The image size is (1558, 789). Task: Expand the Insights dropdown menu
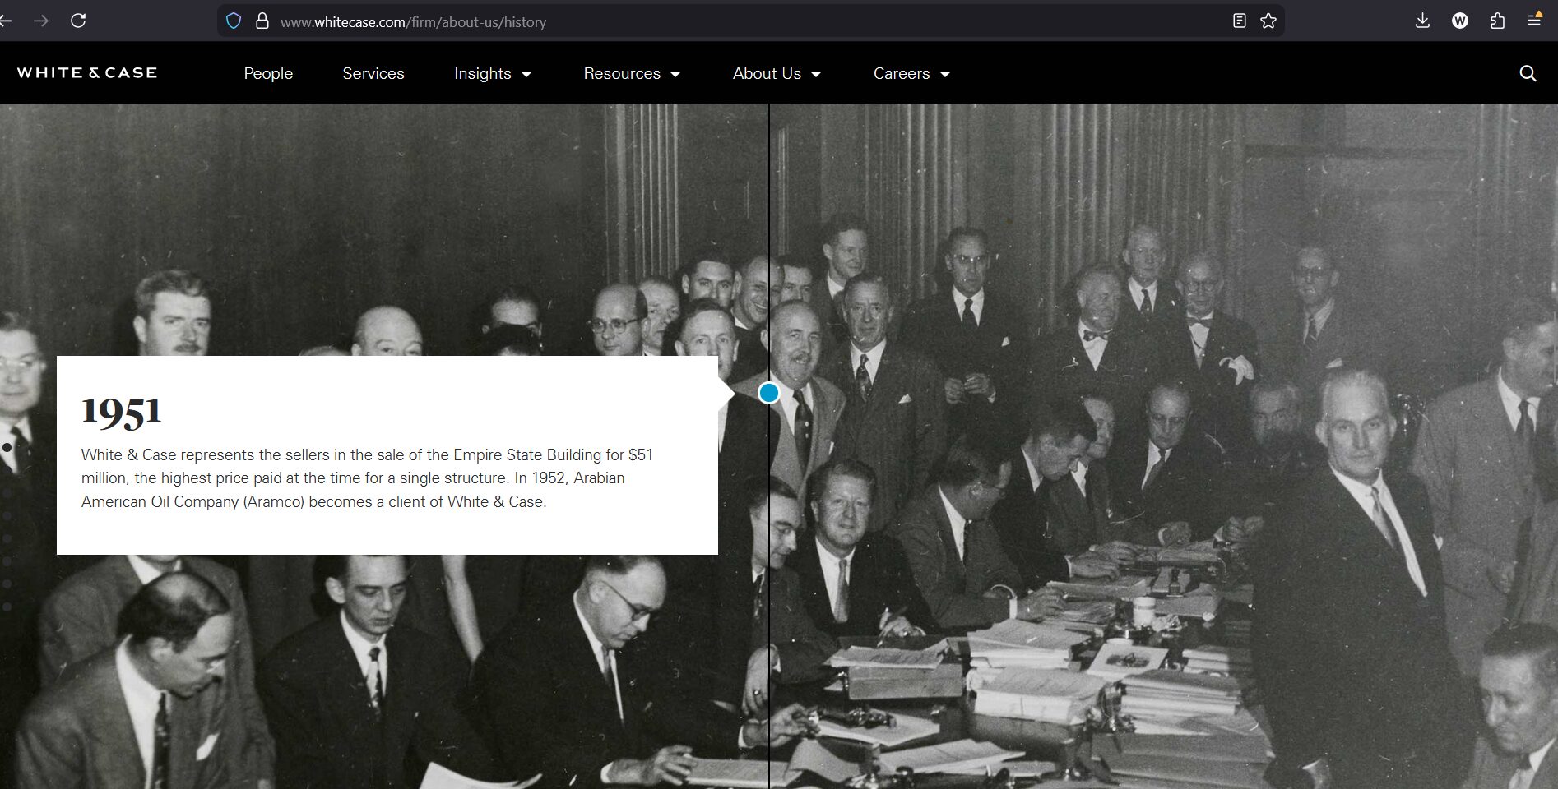point(492,74)
